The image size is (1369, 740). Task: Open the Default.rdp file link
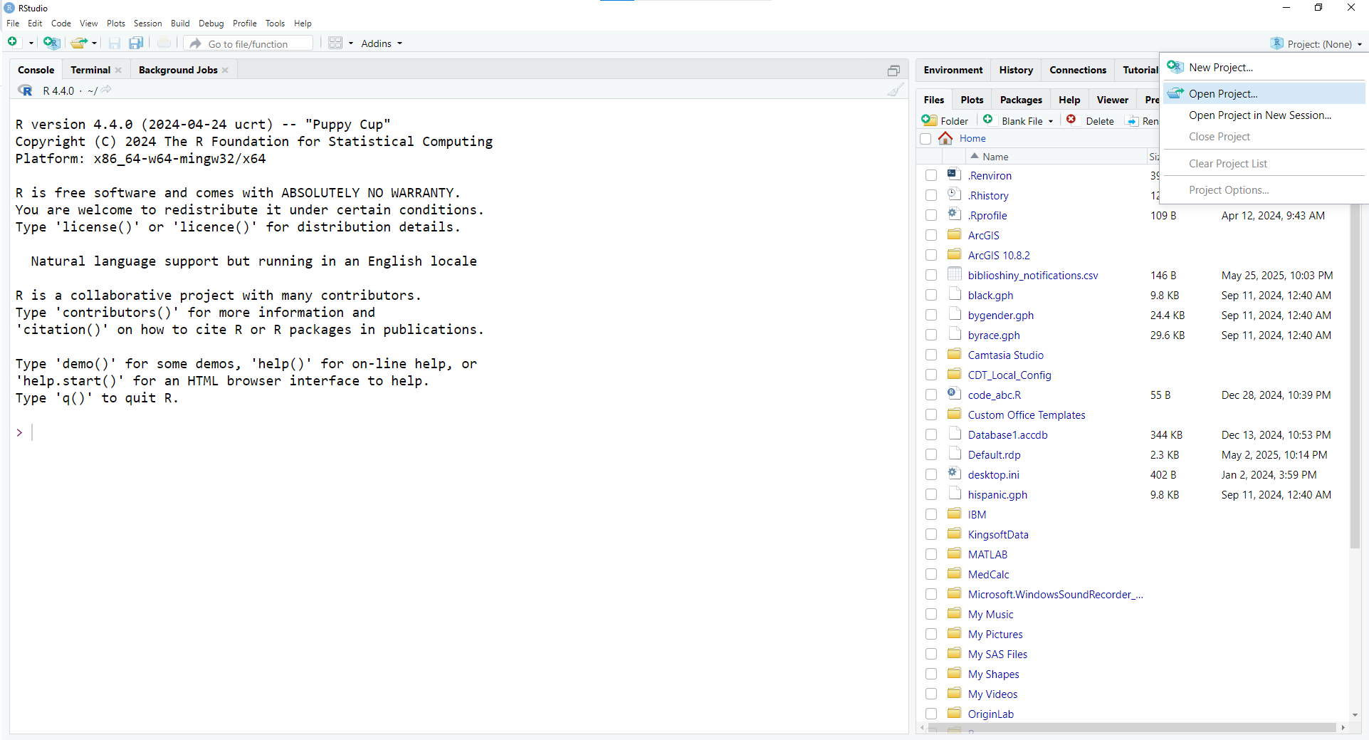994,454
